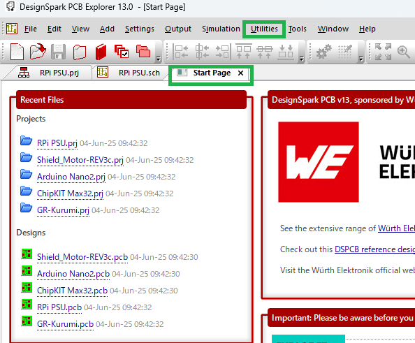Close the Start Page tab
The width and height of the screenshot is (415, 343).
pyautogui.click(x=240, y=73)
